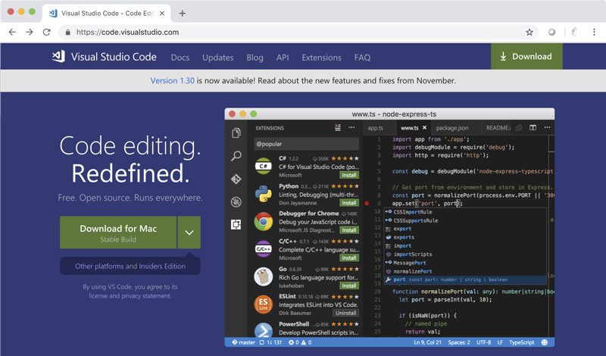Install the C# extension

349,175
